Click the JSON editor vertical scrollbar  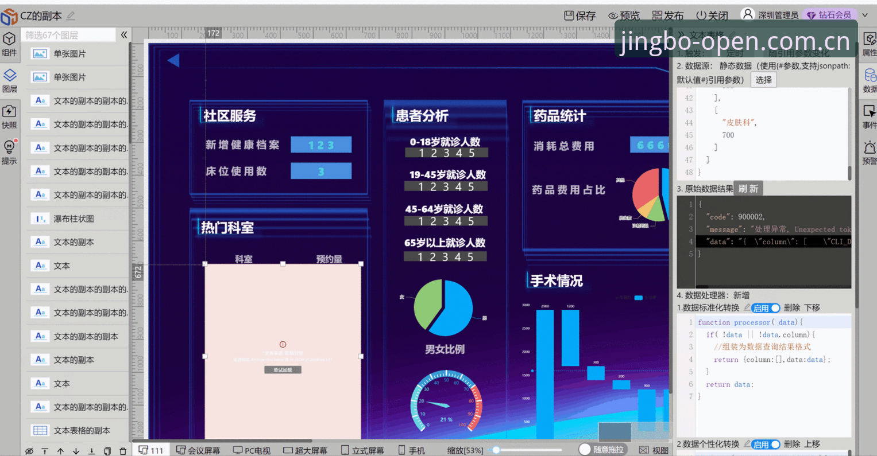[850, 173]
